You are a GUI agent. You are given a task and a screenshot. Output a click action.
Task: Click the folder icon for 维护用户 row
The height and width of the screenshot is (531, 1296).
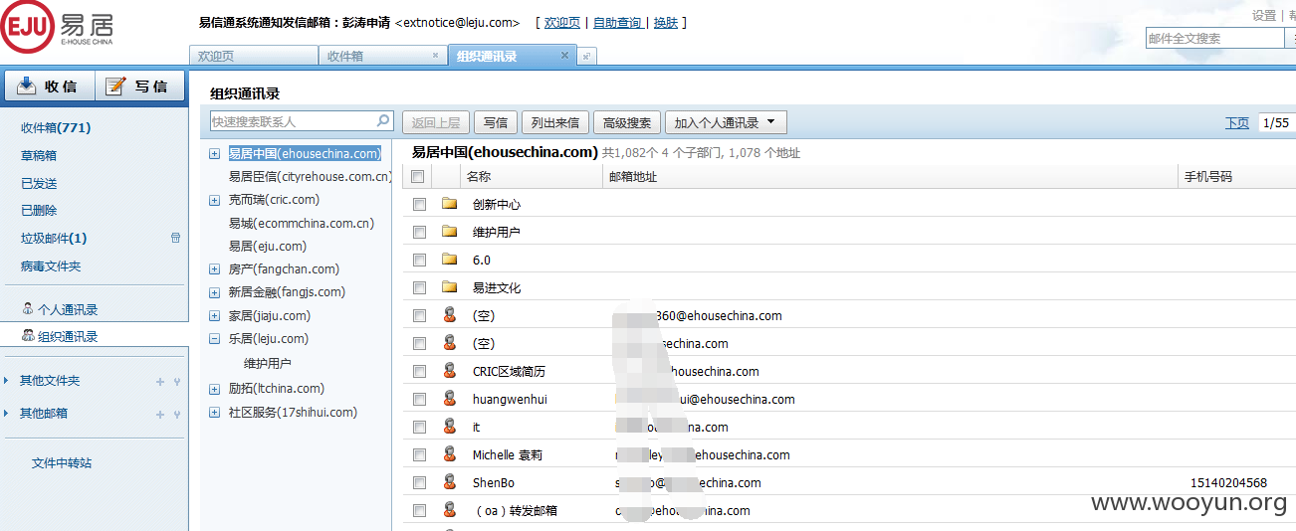(450, 232)
